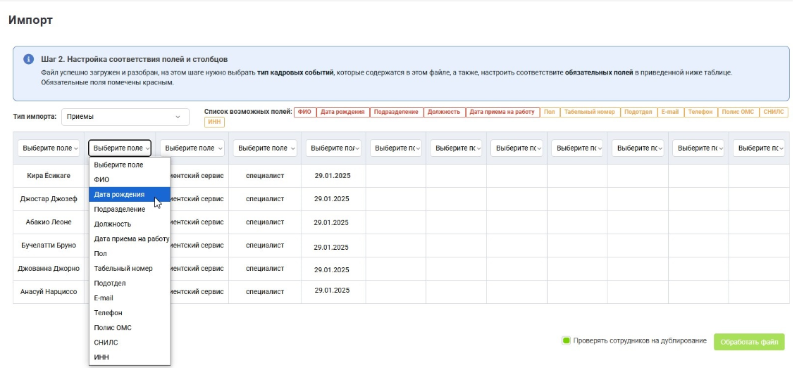Screen dimensions: 804x389
Task: Click the orange Телефон field tag
Action: pyautogui.click(x=700, y=112)
